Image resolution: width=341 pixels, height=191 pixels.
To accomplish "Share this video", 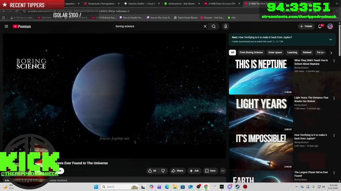I will click(177, 171).
